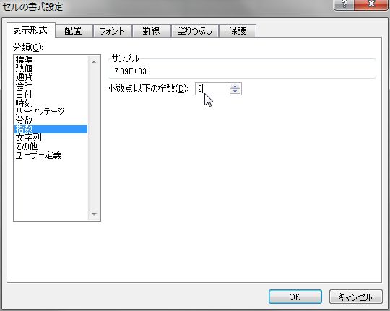Click the category list scroll up arrow
Image resolution: width=390 pixels, height=311 pixels.
coord(94,62)
